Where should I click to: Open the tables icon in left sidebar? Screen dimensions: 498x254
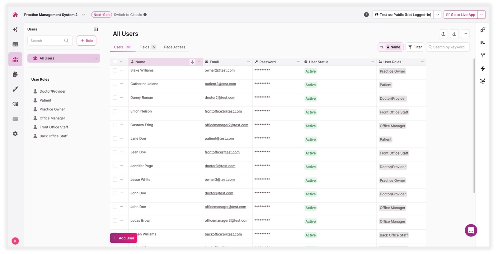15,45
